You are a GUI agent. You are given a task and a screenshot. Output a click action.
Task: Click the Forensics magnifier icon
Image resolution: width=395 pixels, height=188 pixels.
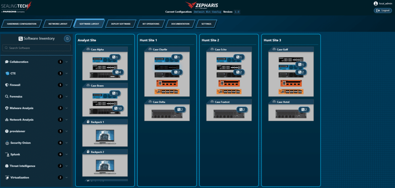(7, 97)
